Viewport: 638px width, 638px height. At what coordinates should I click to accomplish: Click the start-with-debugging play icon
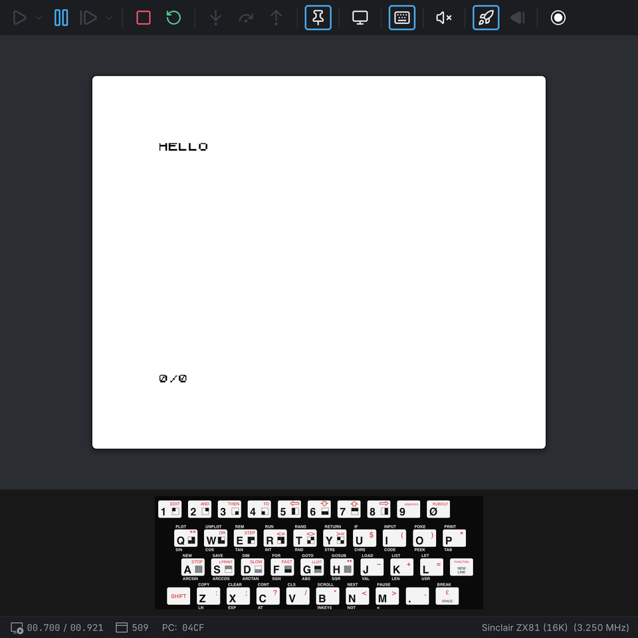pos(88,18)
